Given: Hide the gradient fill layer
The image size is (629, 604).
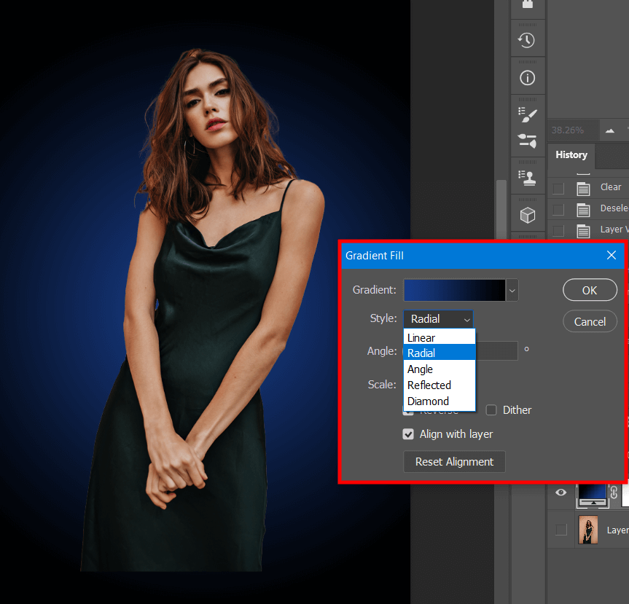Looking at the screenshot, I should (x=560, y=493).
